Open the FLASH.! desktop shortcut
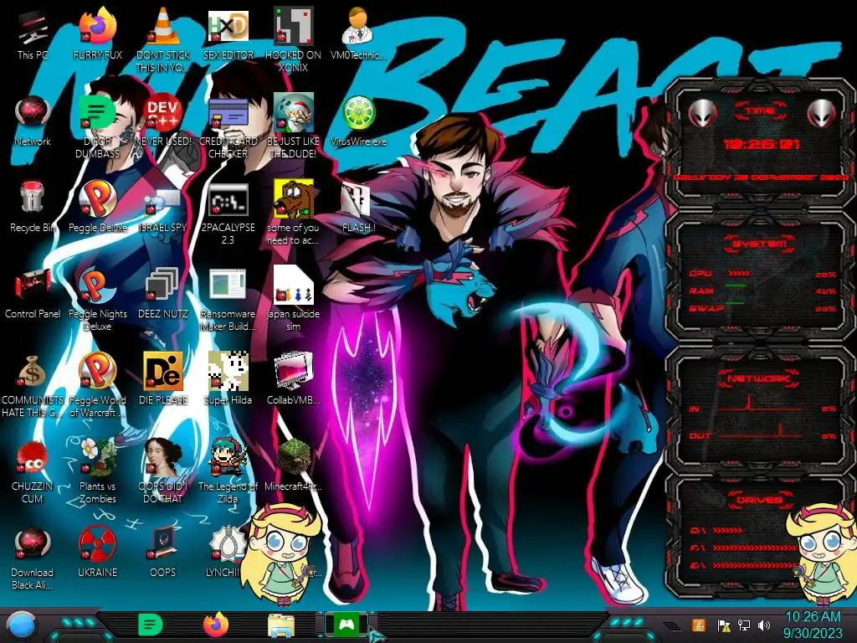This screenshot has height=643, width=857. point(358,208)
